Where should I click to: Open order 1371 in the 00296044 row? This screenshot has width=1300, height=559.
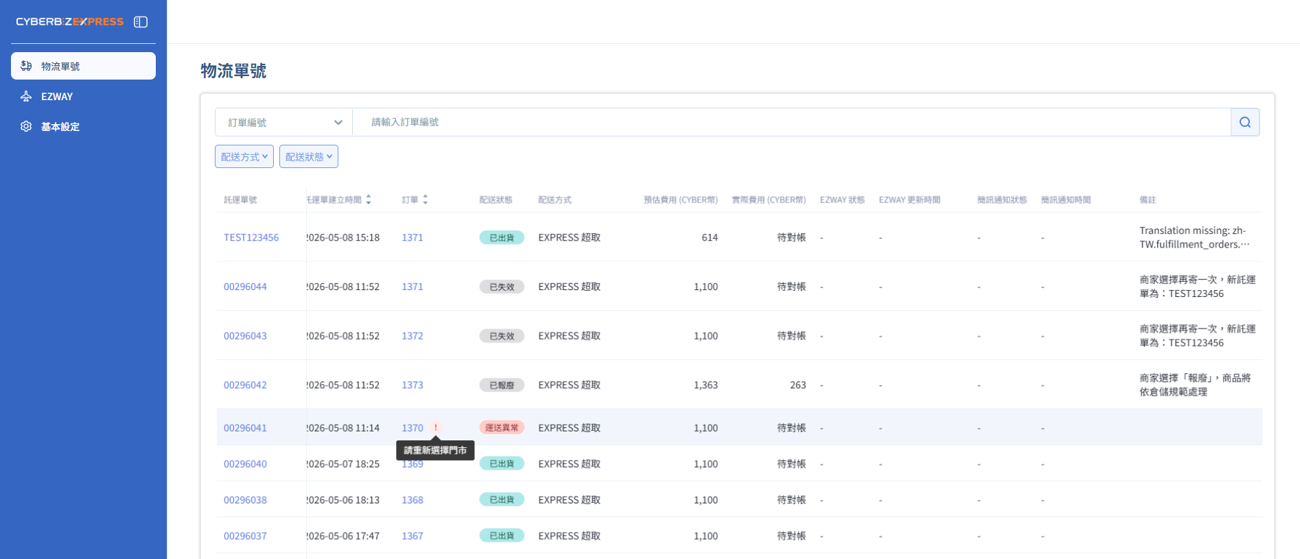tap(413, 287)
